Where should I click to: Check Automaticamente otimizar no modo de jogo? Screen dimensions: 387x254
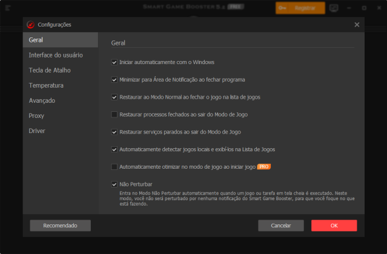pyautogui.click(x=114, y=167)
